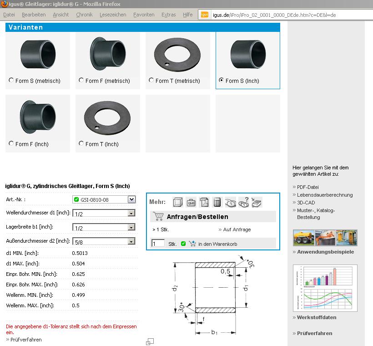The width and height of the screenshot is (373, 346).
Task: Select Form T (metrisch) radio button
Action: (x=151, y=80)
